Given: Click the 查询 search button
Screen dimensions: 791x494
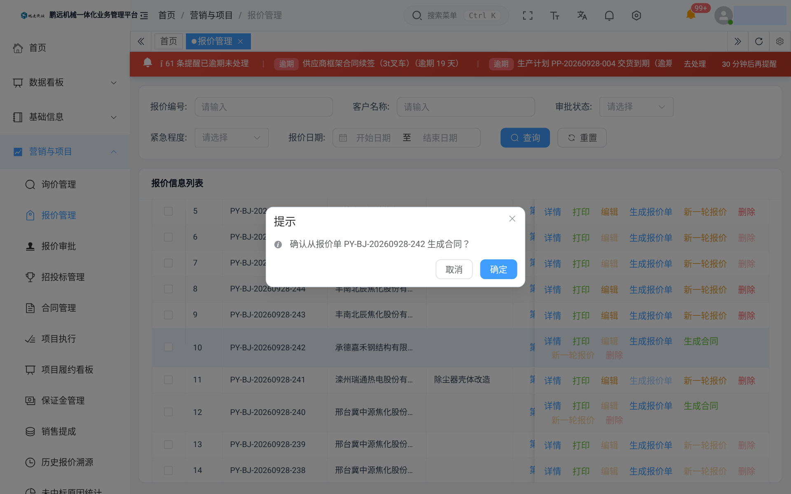Looking at the screenshot, I should pos(525,137).
